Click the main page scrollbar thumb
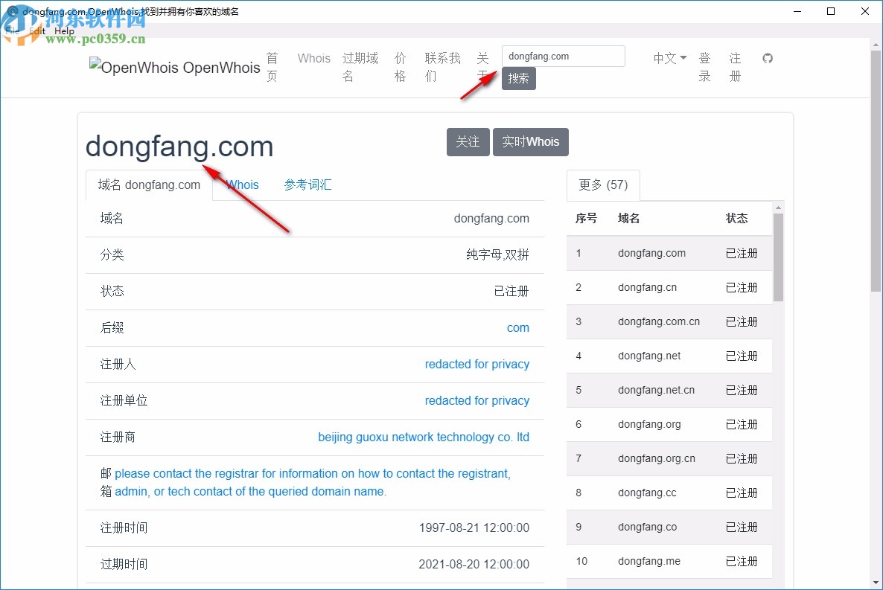 click(876, 171)
